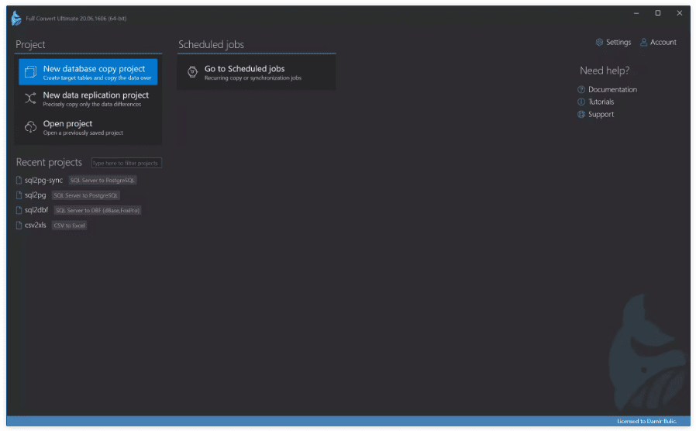Screen dimensions: 696x431
Task: Click the Open project cloud icon
Action: tap(30, 127)
